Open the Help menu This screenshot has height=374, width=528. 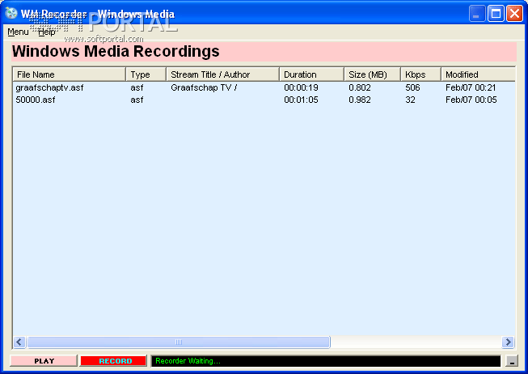coord(46,32)
